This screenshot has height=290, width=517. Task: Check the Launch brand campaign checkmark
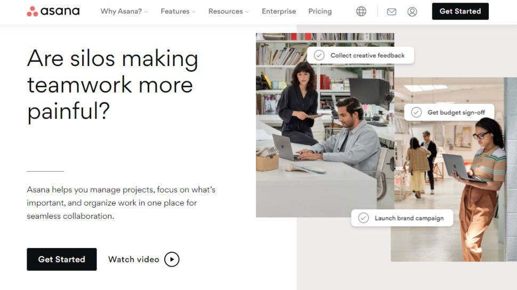pyautogui.click(x=363, y=218)
